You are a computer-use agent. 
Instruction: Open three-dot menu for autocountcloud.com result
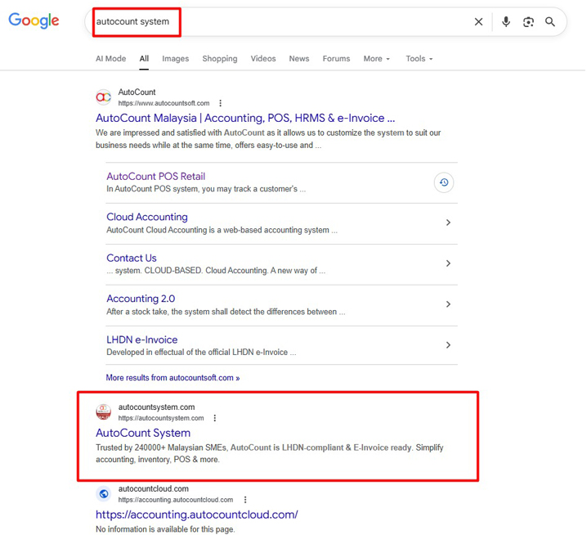coord(245,500)
